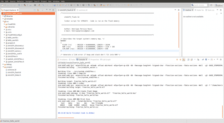224x123 pixels.
Task: Expand the Libraries folder
Action: (4, 27)
